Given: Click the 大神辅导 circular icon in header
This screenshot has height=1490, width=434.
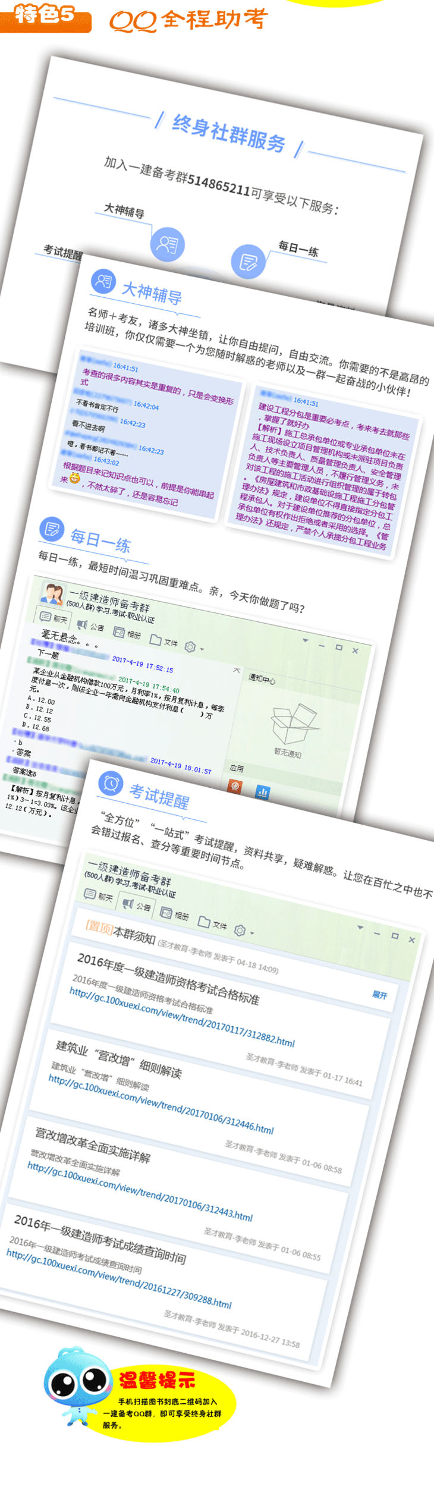Looking at the screenshot, I should point(167,244).
